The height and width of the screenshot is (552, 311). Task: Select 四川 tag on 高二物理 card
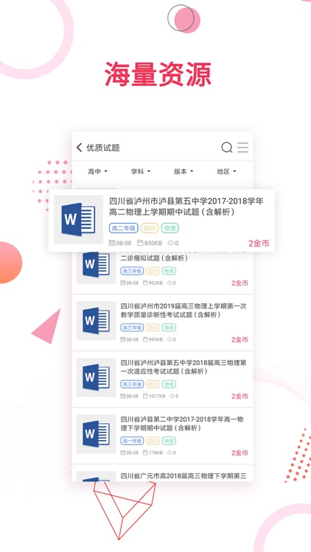(x=150, y=228)
